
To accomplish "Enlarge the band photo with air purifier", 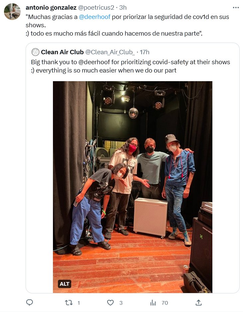I will pyautogui.click(x=132, y=187).
